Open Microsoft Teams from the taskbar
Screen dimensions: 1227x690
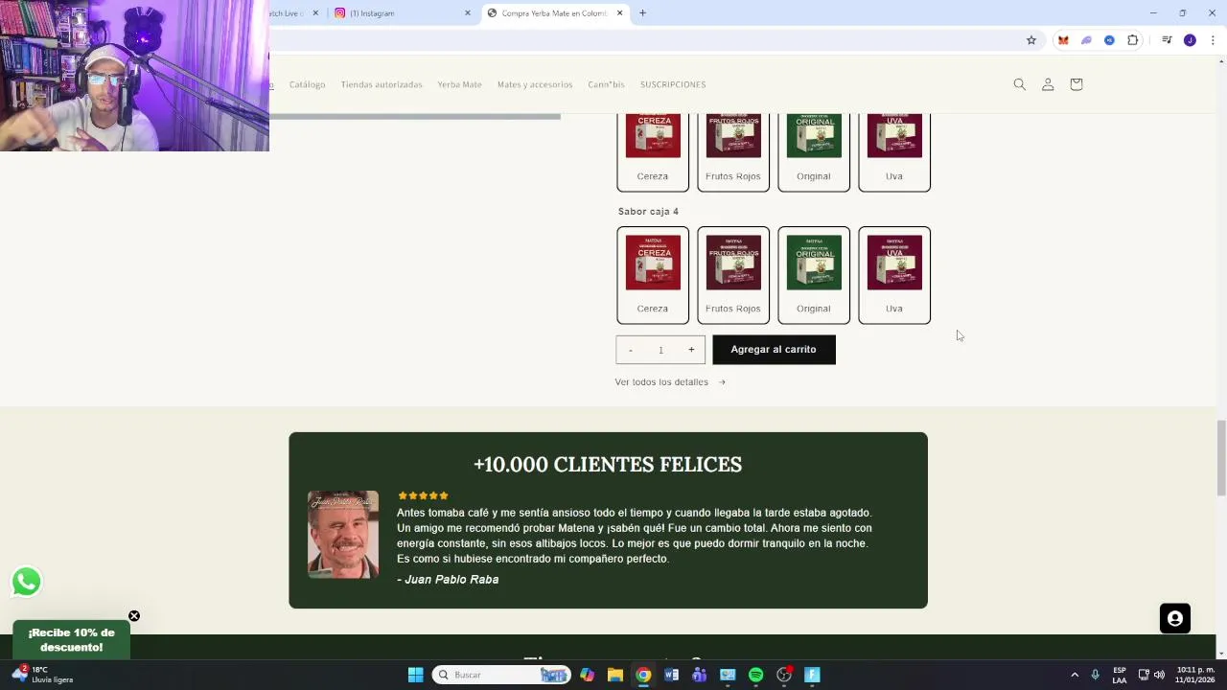point(699,675)
